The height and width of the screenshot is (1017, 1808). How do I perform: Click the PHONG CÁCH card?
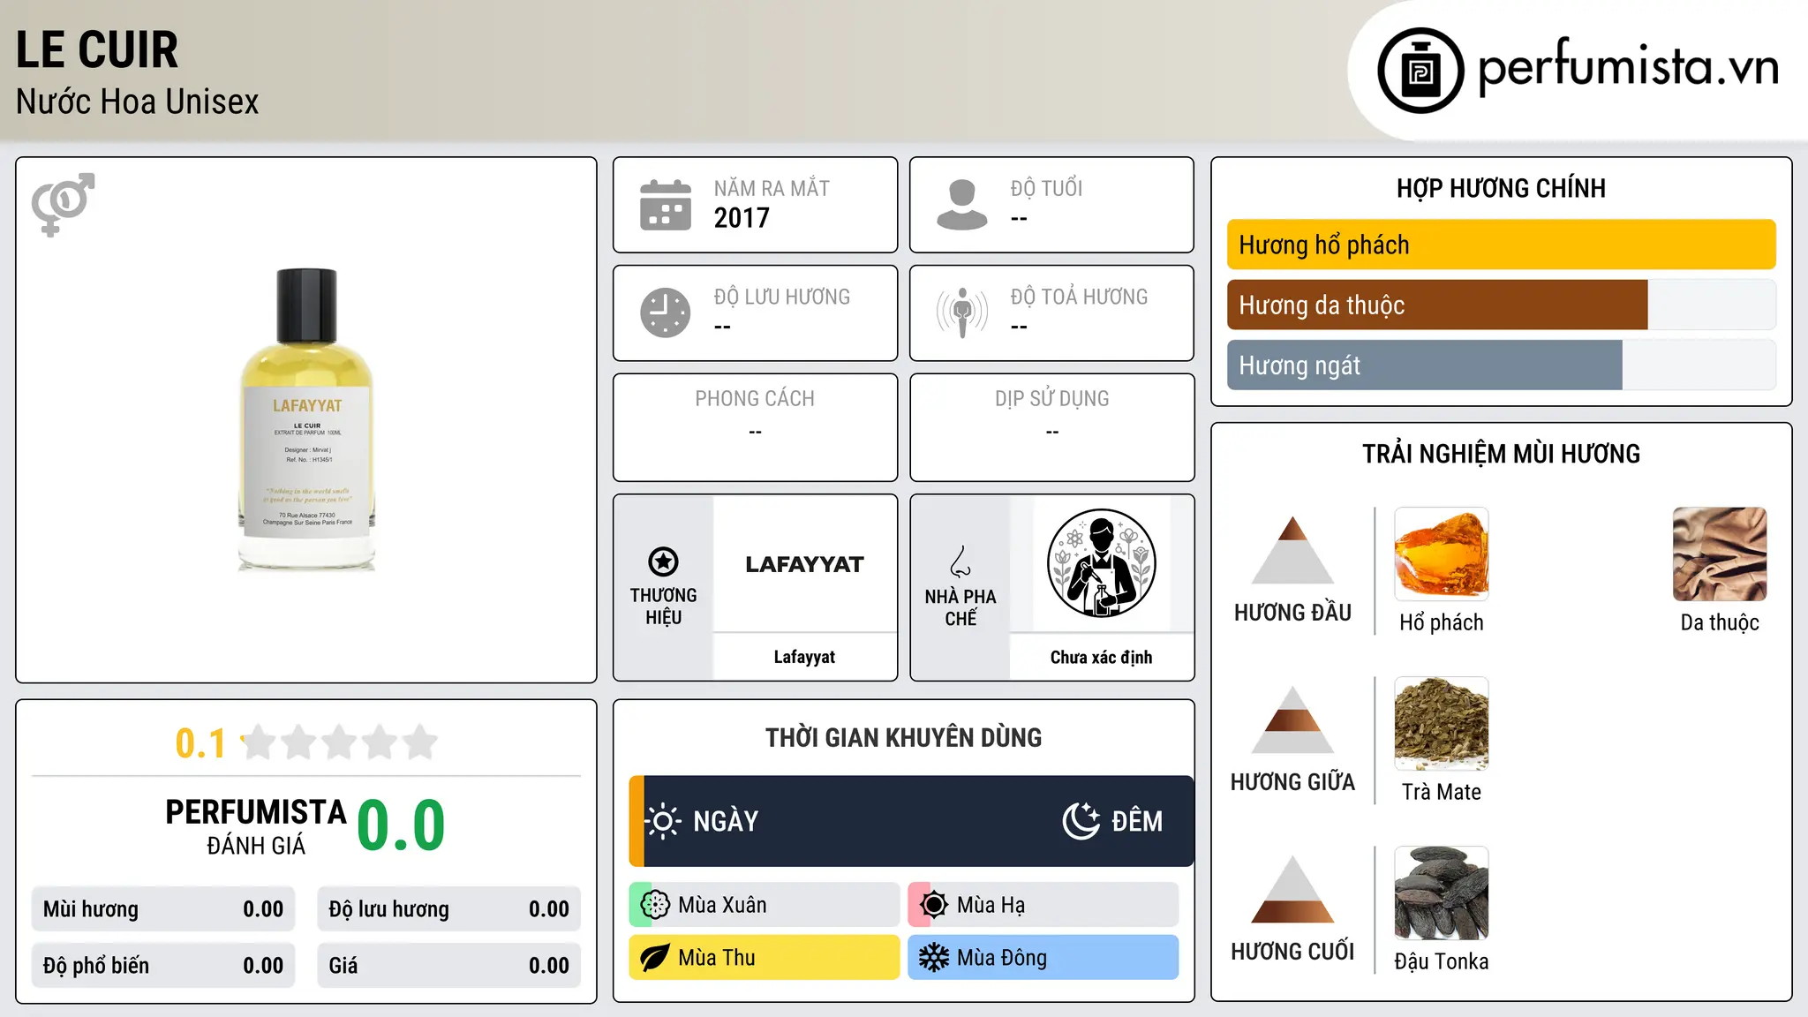(756, 427)
